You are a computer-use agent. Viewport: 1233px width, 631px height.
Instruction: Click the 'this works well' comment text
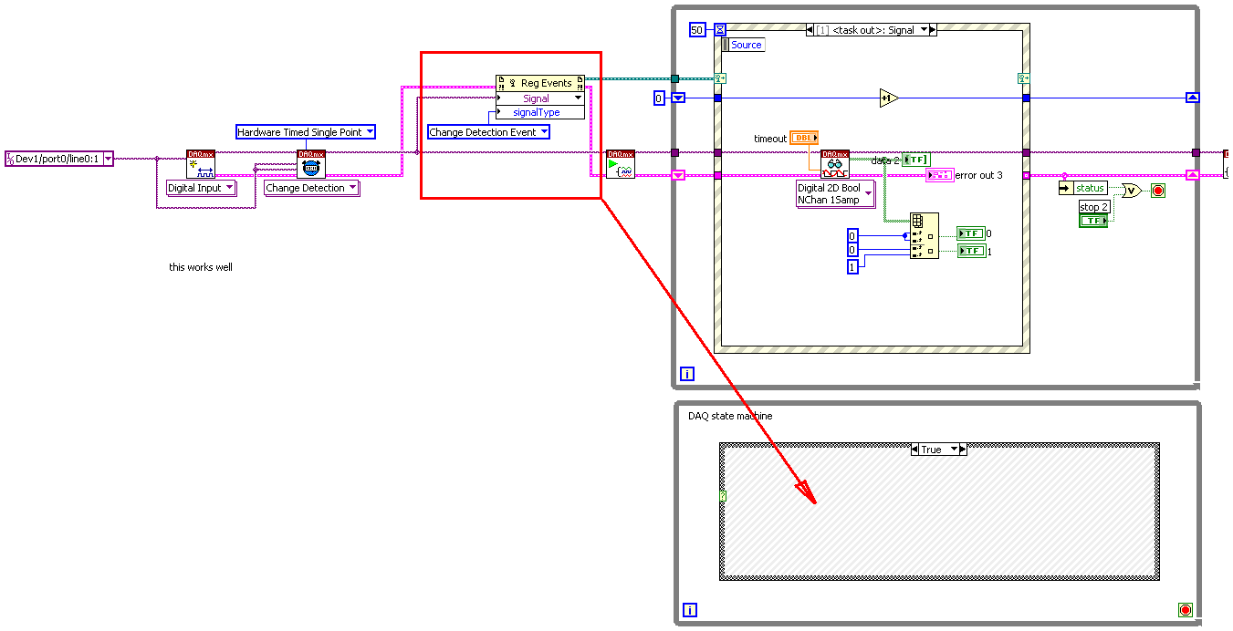(x=201, y=267)
